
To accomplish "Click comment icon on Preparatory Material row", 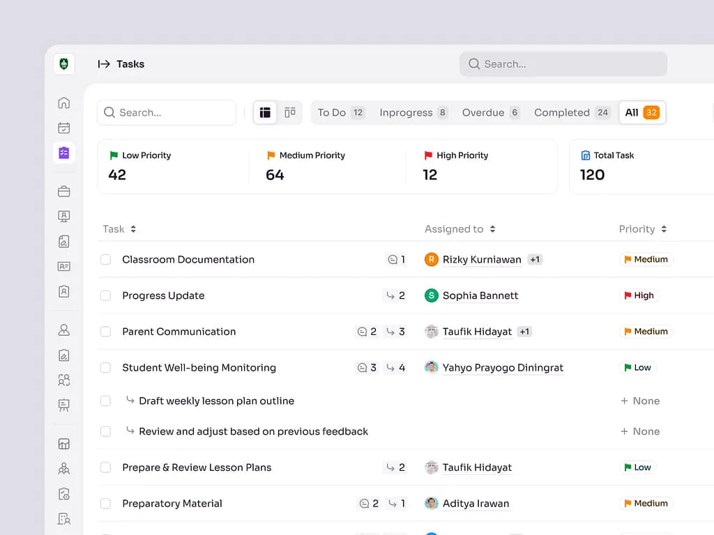I will pos(364,504).
